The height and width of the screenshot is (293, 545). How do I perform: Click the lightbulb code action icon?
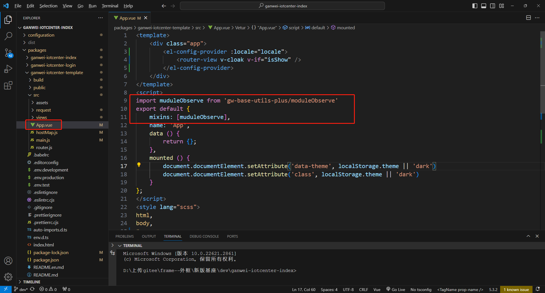139,165
